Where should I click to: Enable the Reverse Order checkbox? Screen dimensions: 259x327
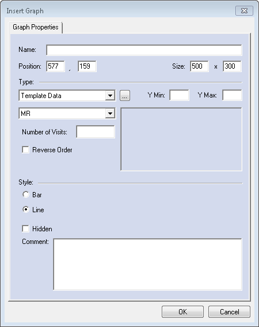tap(25, 150)
